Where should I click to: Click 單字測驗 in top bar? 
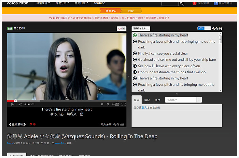tap(203, 3)
